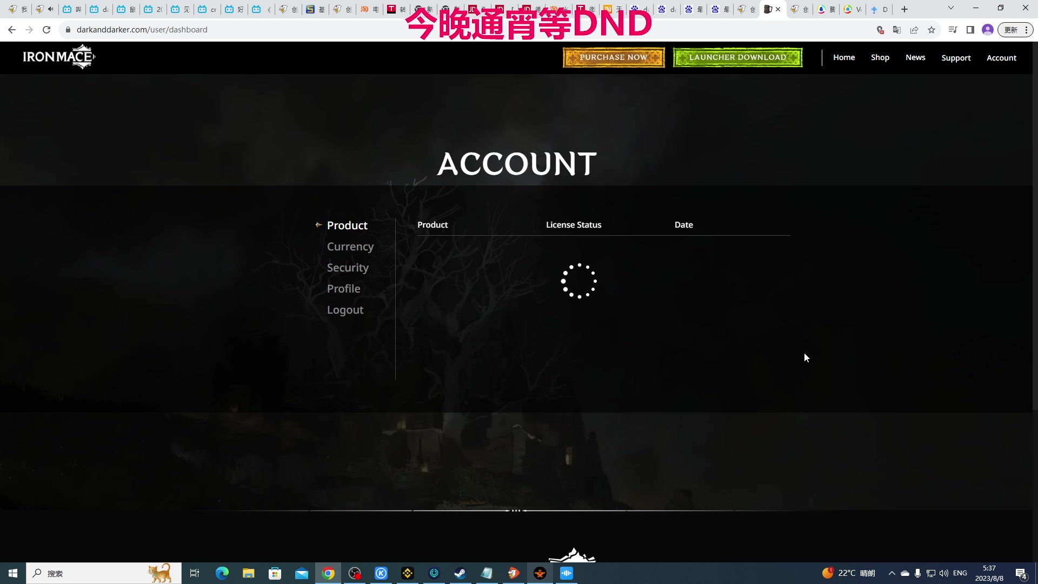Click the License Status column header
This screenshot has height=584, width=1038.
click(x=574, y=225)
